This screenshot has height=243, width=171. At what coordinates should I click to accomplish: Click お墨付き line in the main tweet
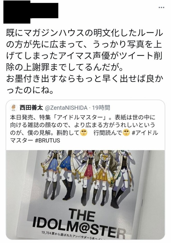click(84, 79)
